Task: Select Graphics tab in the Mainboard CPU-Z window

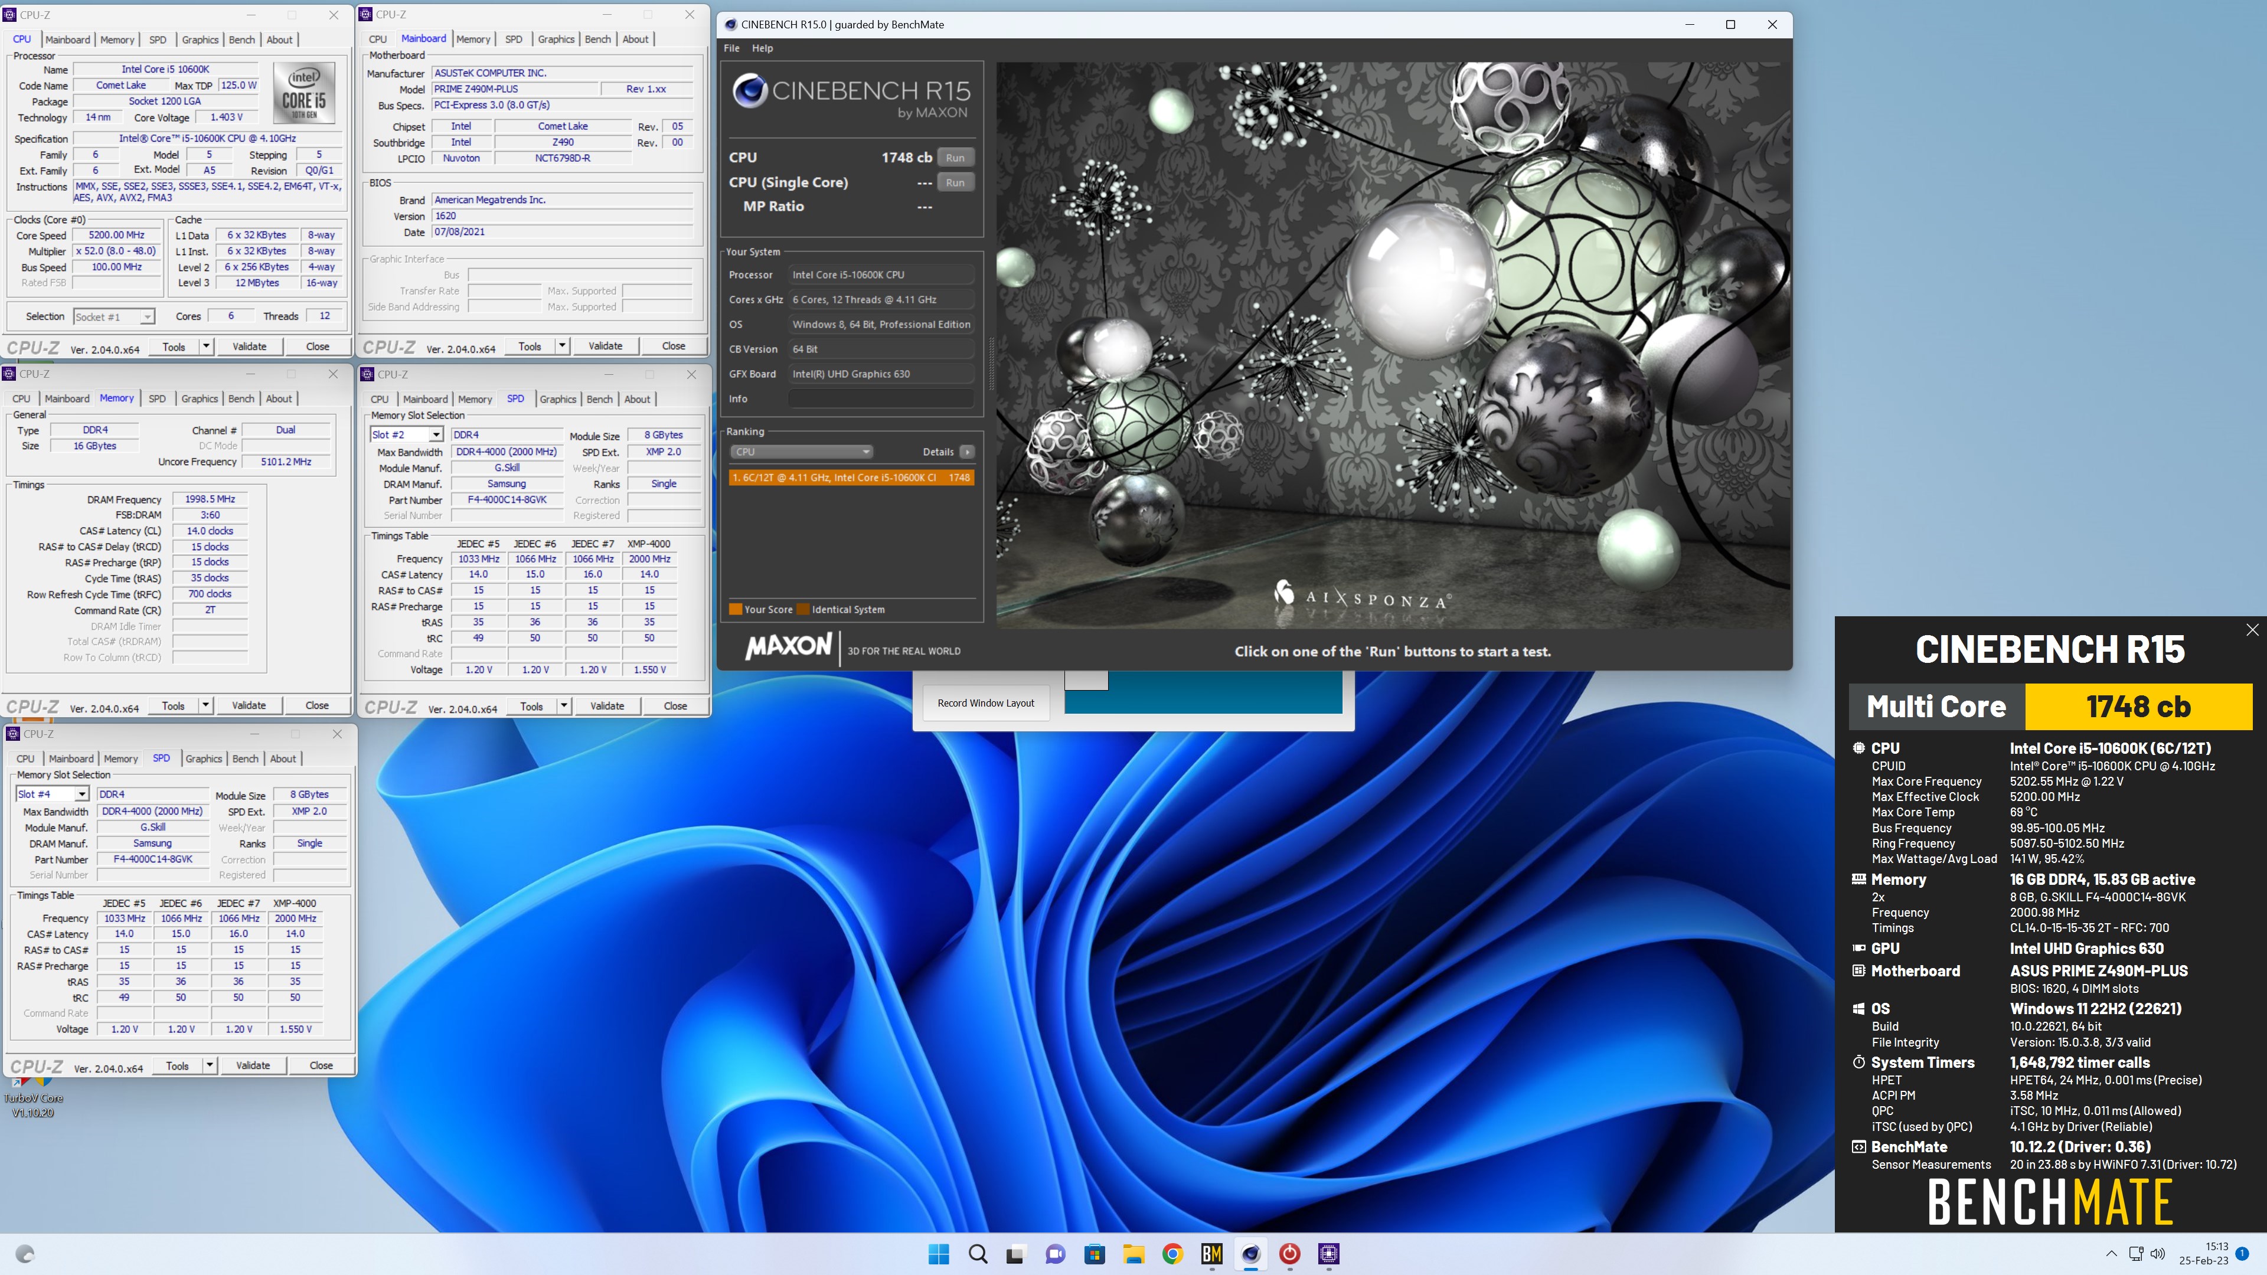Action: (556, 40)
